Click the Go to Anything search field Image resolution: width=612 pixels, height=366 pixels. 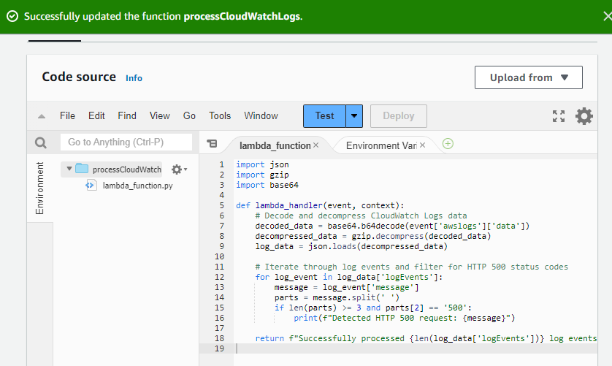(x=126, y=142)
